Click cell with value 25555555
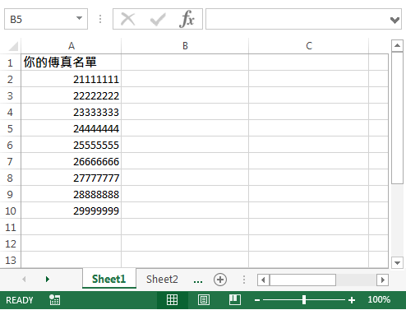 [72, 145]
